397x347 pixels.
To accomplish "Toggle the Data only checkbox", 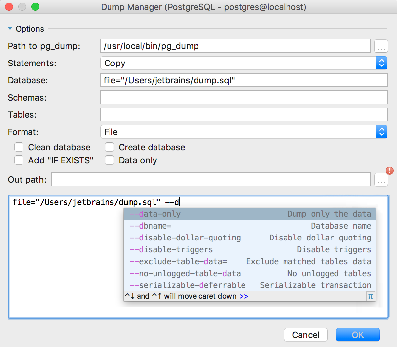I will [110, 160].
